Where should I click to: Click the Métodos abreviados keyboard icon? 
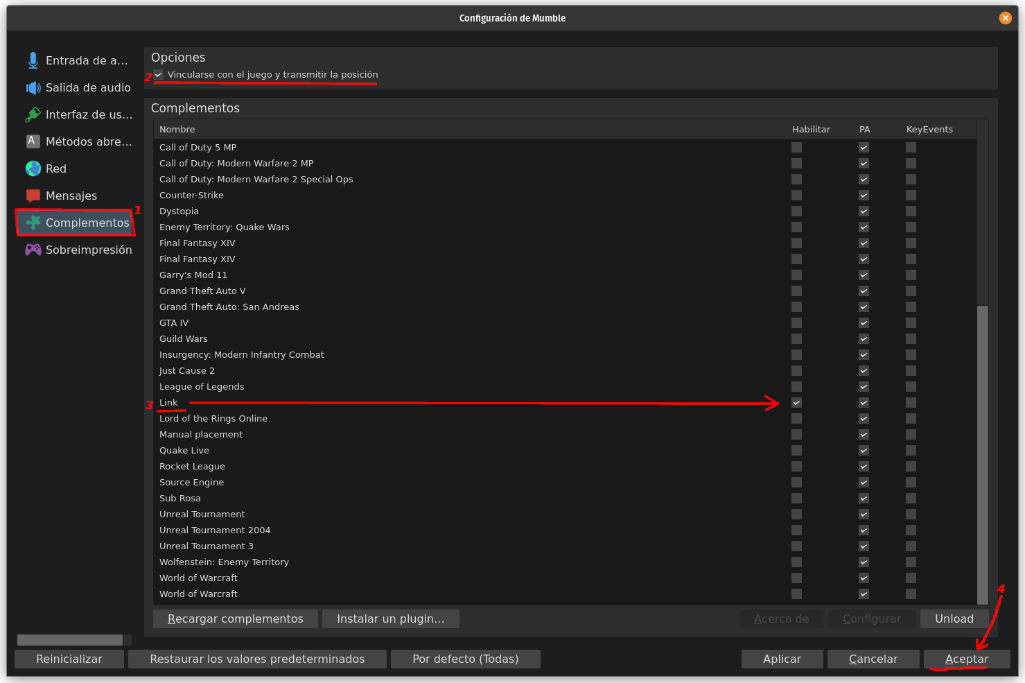click(33, 141)
